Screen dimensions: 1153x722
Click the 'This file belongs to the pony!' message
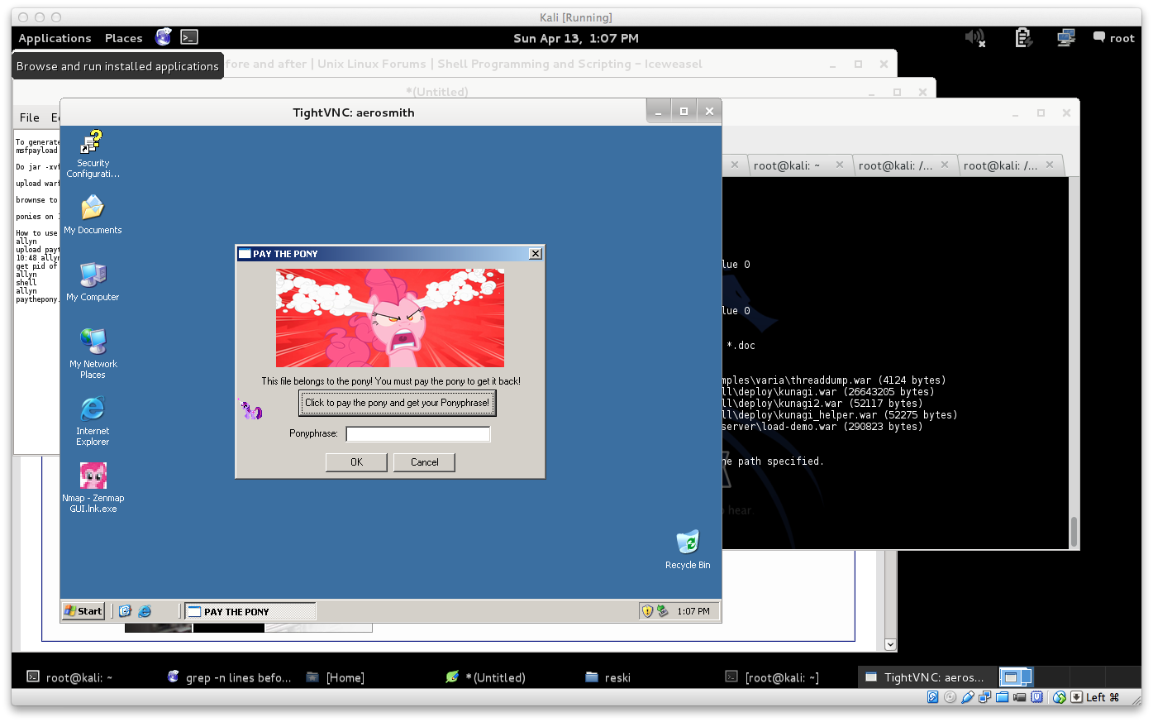(x=391, y=381)
